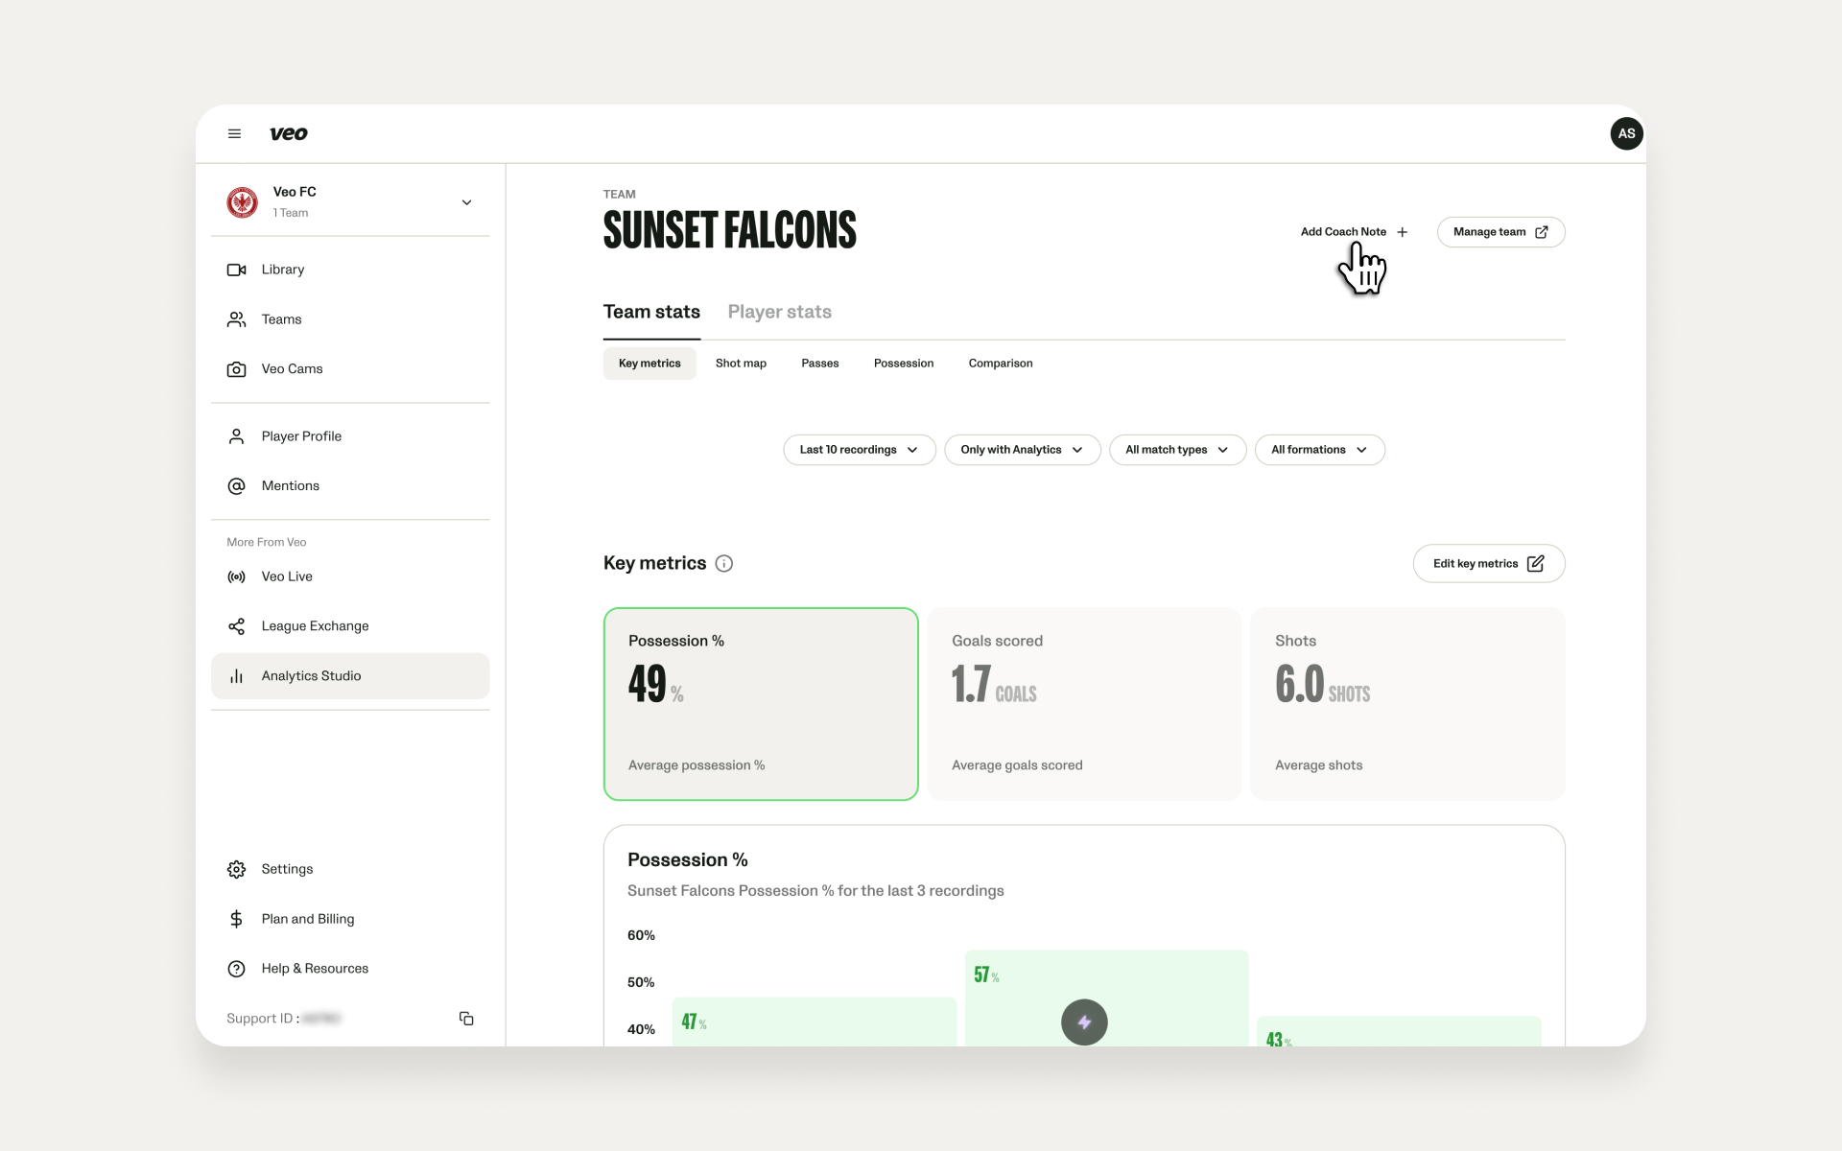Click the Possession % chart title
The width and height of the screenshot is (1842, 1151).
(x=688, y=860)
